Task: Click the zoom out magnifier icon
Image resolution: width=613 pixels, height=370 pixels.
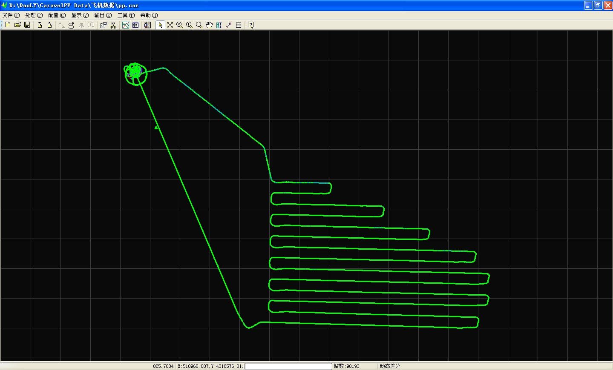Action: click(x=199, y=25)
